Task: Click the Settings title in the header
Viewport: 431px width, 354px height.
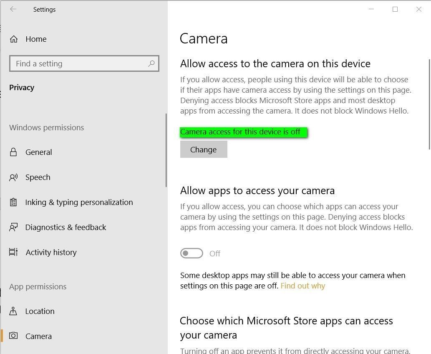Action: (x=44, y=9)
